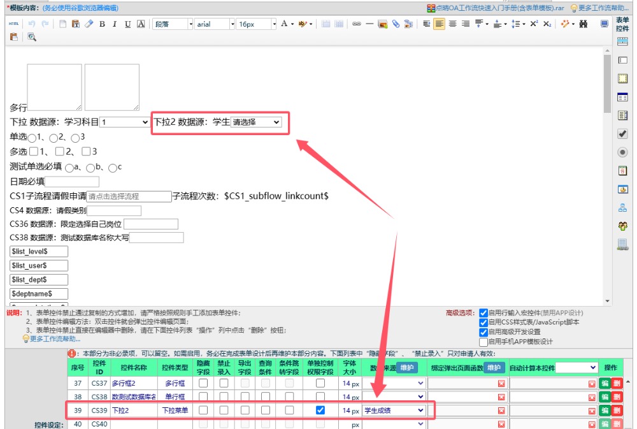The height and width of the screenshot is (429, 637).
Task: Enable the 启用手机APP模板设计 checkbox
Action: click(x=483, y=342)
